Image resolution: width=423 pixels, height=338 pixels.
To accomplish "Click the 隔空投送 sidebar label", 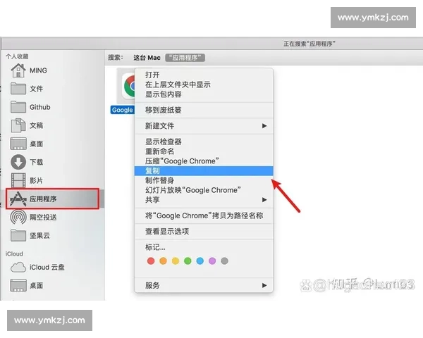I will (x=43, y=217).
